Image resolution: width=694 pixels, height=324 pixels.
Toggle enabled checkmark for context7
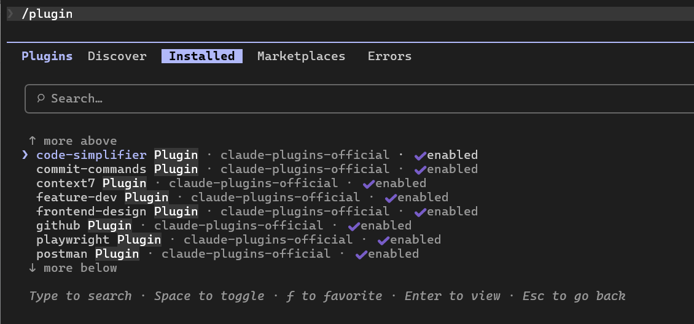click(368, 183)
